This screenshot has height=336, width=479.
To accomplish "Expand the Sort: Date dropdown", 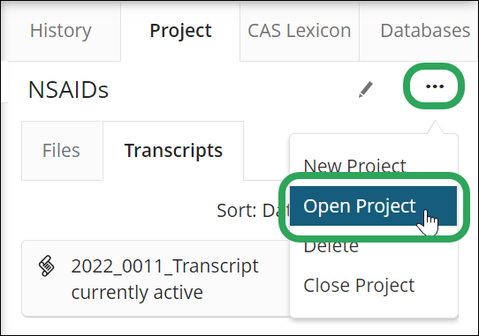I will coord(253,210).
